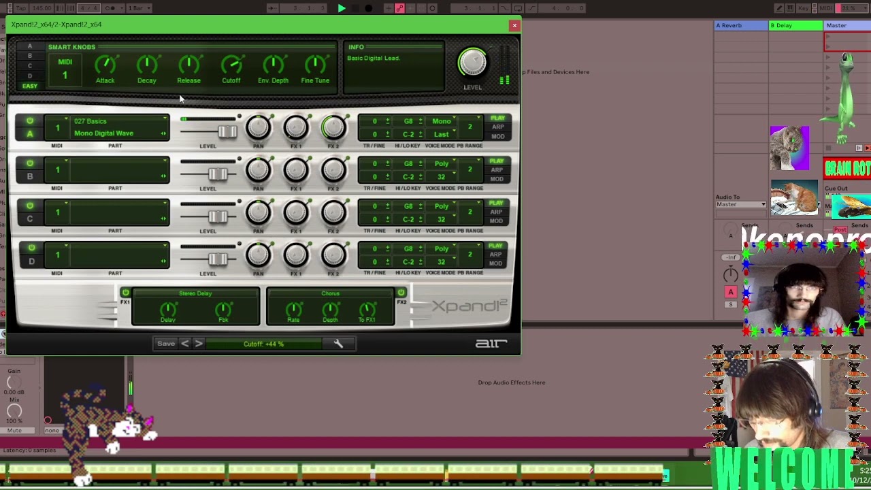Click Part B Pan knob
Viewport: 871px width, 490px height.
pyautogui.click(x=259, y=170)
